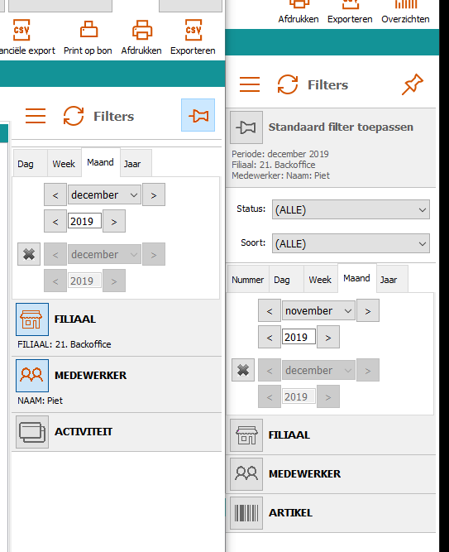Click the 2019 year field under november
This screenshot has height=552, width=449.
(299, 337)
